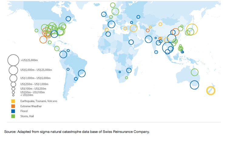
Task: Click the green storm circle in northern Australia
Action: tap(195, 72)
